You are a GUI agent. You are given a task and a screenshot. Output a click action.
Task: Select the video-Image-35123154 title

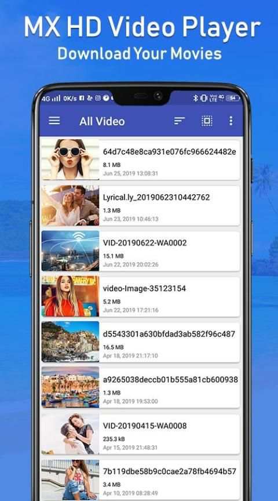point(144,289)
